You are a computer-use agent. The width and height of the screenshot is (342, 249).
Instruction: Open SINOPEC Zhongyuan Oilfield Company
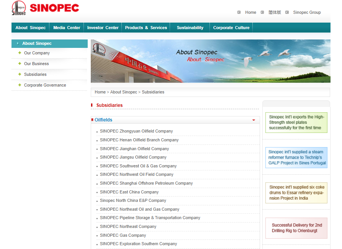click(136, 131)
